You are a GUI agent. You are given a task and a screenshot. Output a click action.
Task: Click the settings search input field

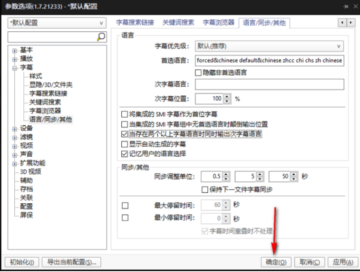tap(52, 37)
